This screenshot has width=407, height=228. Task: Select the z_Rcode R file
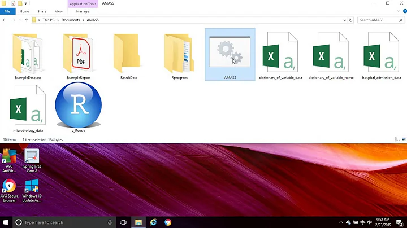click(x=79, y=108)
